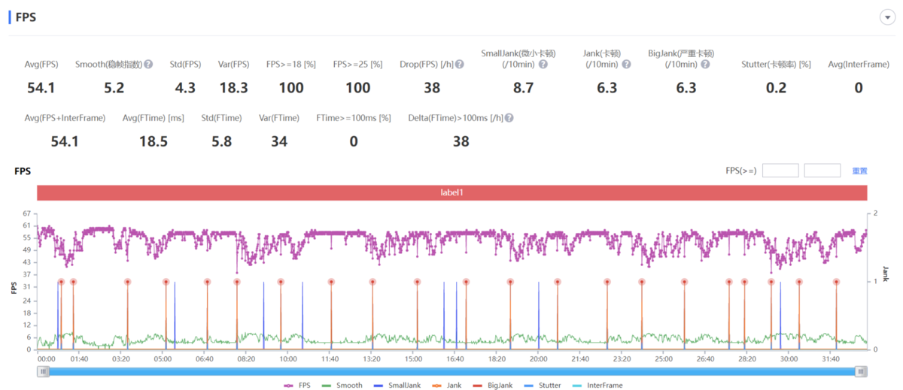This screenshot has height=390, width=903.
Task: Click the 重置 reset link
Action: (859, 171)
